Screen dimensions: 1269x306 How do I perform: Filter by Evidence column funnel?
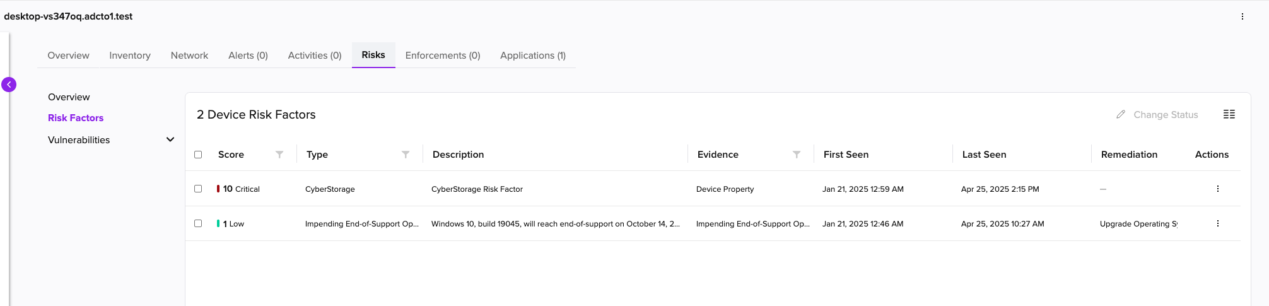797,155
